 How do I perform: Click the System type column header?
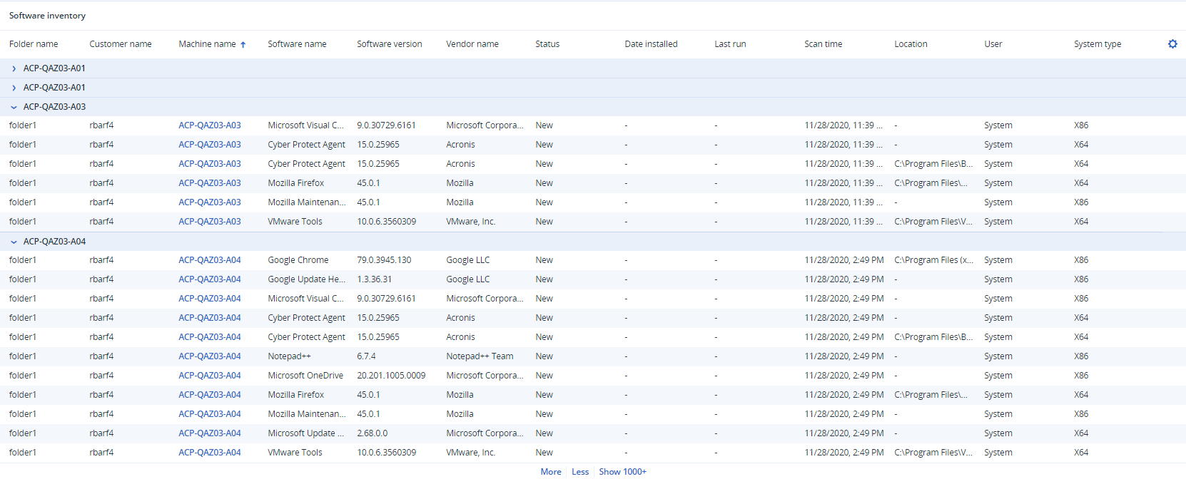1098,44
